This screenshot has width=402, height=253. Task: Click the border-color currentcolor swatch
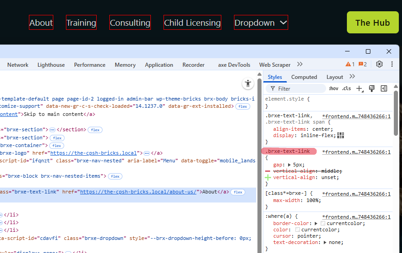pyautogui.click(x=323, y=223)
